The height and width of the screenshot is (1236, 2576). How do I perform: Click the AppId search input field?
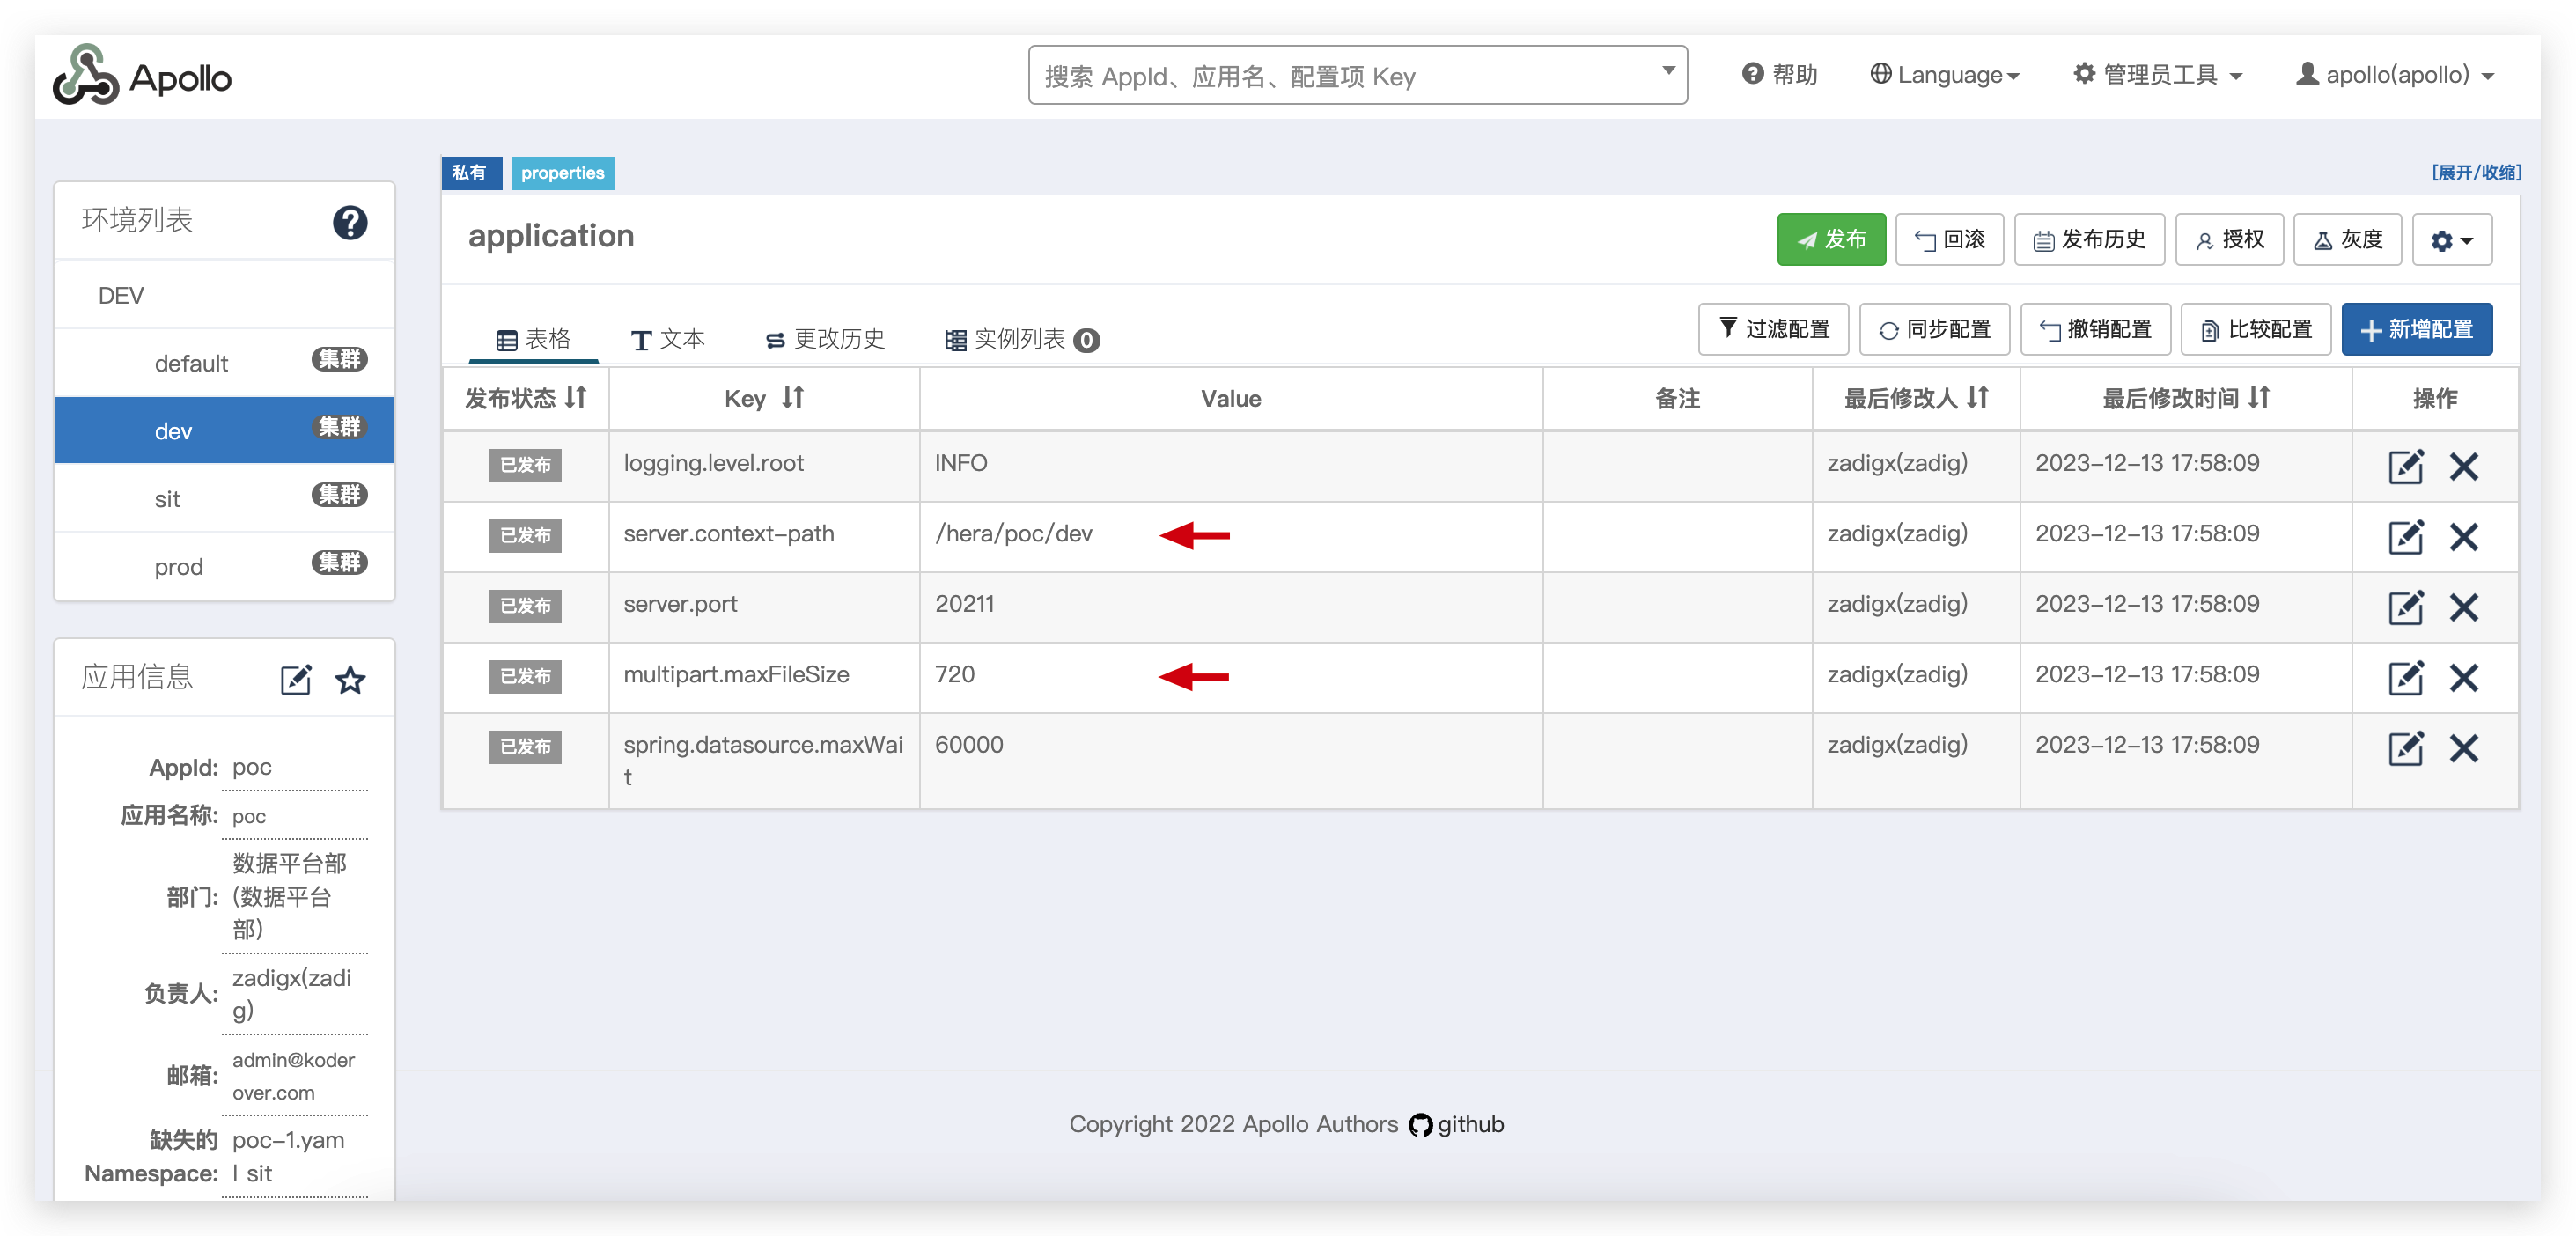click(x=1340, y=76)
